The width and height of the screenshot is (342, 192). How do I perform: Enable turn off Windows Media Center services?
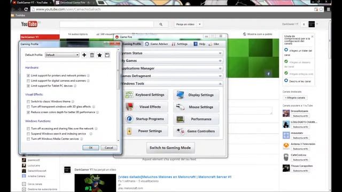click(x=28, y=139)
